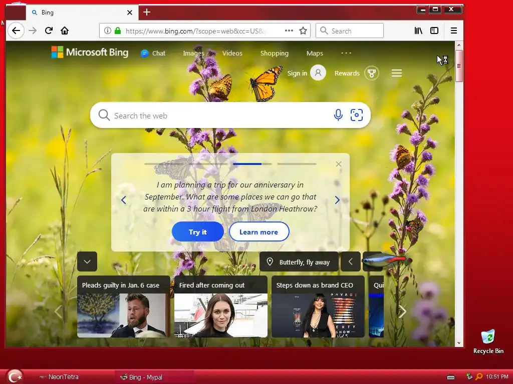The height and width of the screenshot is (384, 513).
Task: Click Sign in on Bing
Action: tap(297, 73)
